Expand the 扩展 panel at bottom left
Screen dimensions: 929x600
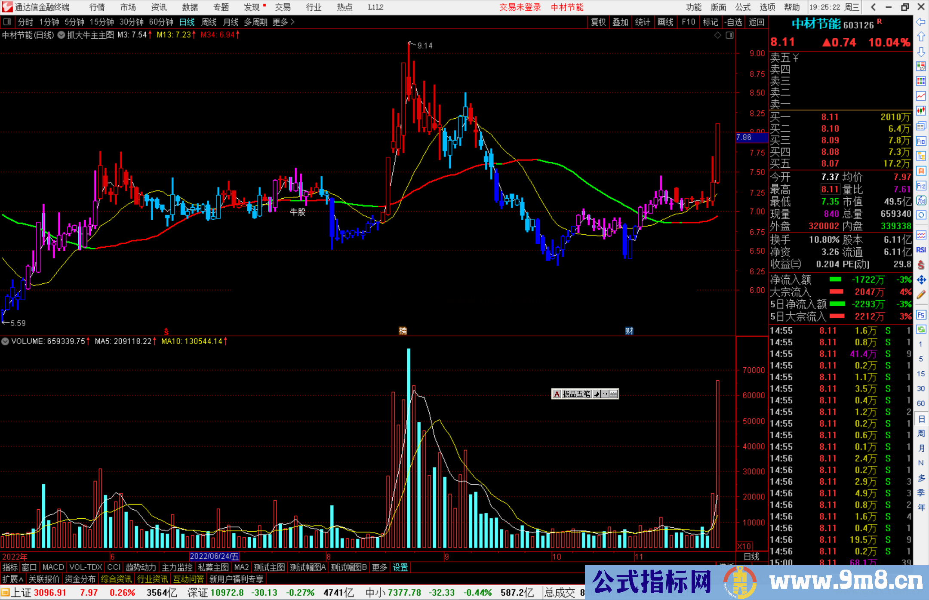[13, 579]
